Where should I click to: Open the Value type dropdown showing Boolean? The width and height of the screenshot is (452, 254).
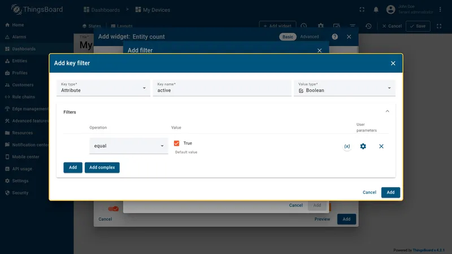[345, 88]
